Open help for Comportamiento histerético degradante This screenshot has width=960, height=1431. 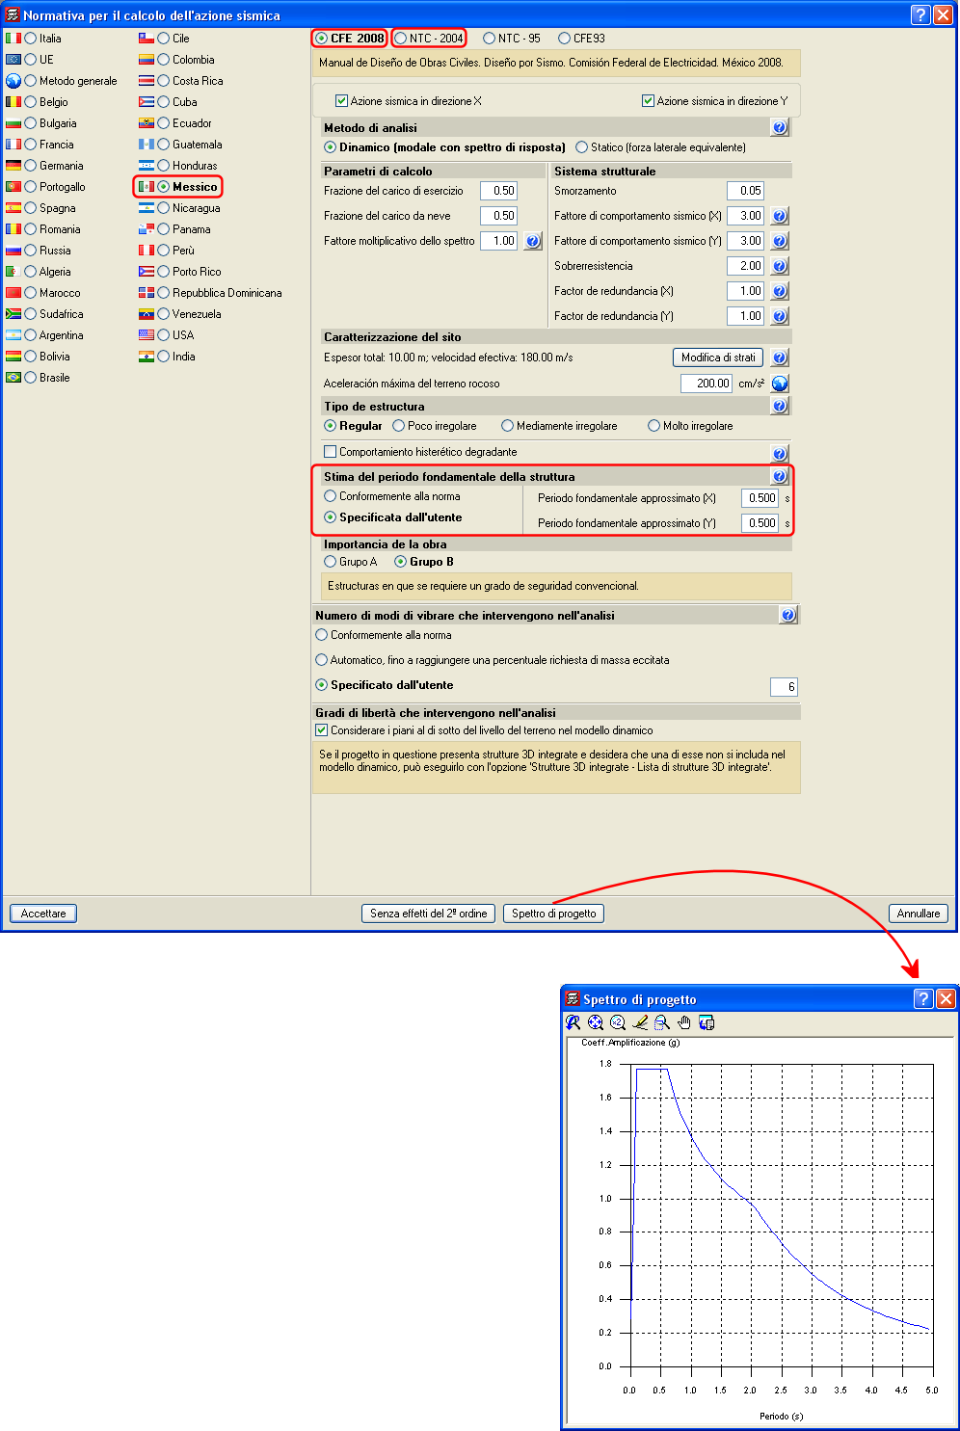(x=781, y=453)
